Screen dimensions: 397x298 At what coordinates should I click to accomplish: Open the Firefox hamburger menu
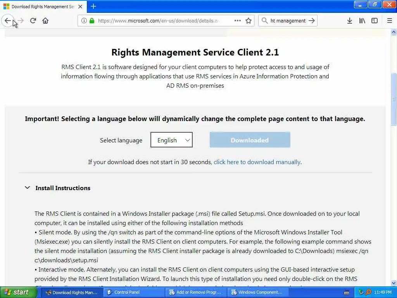pyautogui.click(x=390, y=21)
